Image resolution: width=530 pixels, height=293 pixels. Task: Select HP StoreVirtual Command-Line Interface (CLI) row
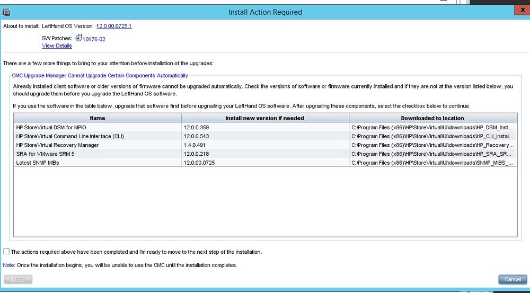click(266, 136)
